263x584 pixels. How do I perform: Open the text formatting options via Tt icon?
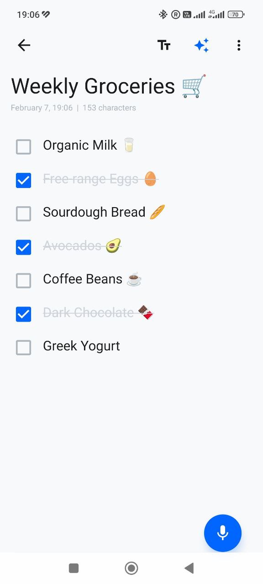(164, 45)
